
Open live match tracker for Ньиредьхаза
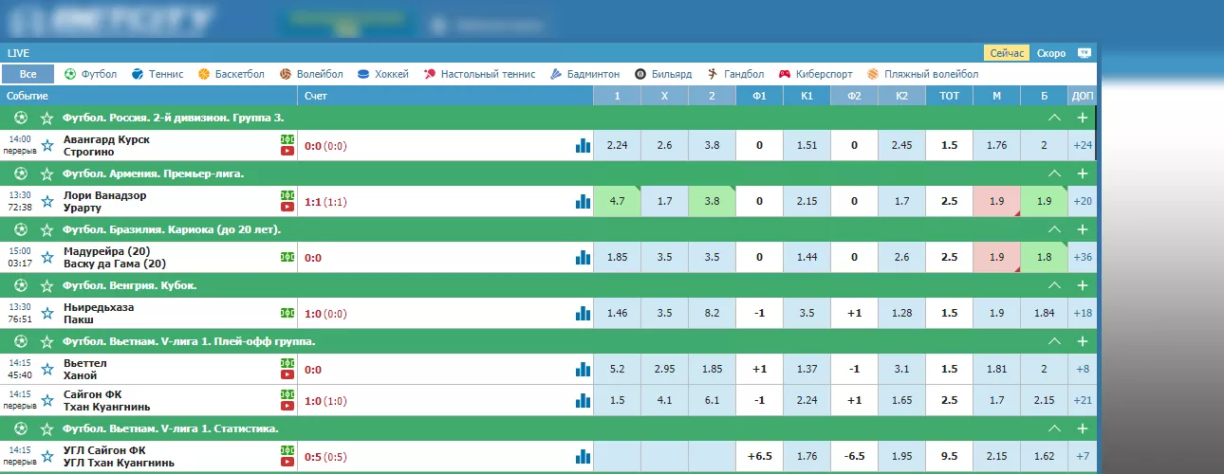click(x=287, y=313)
